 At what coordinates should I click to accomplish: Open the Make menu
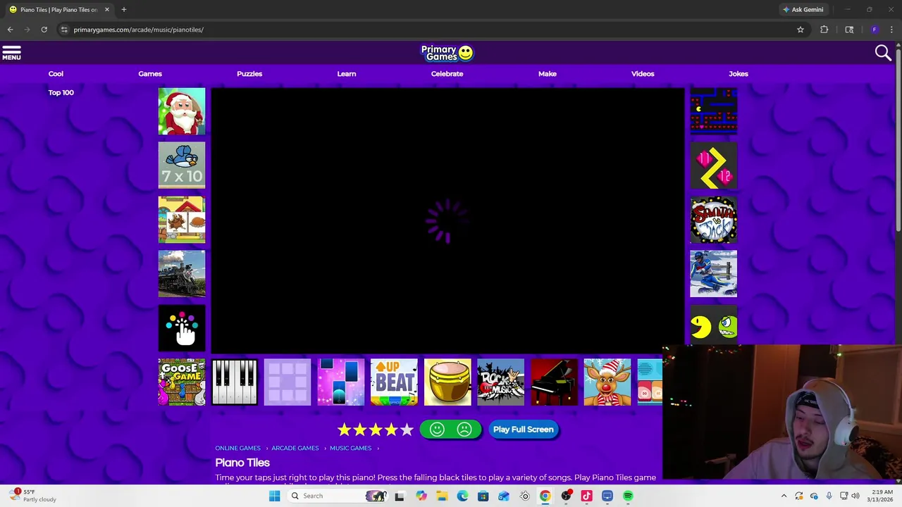548,73
